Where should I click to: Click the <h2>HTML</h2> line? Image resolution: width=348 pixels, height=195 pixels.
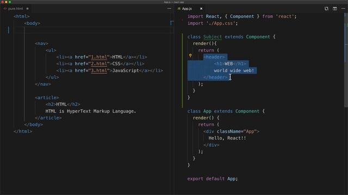click(63, 104)
